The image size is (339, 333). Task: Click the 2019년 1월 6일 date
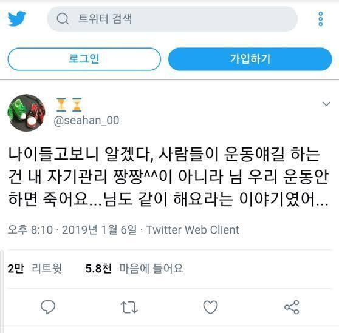(x=100, y=230)
